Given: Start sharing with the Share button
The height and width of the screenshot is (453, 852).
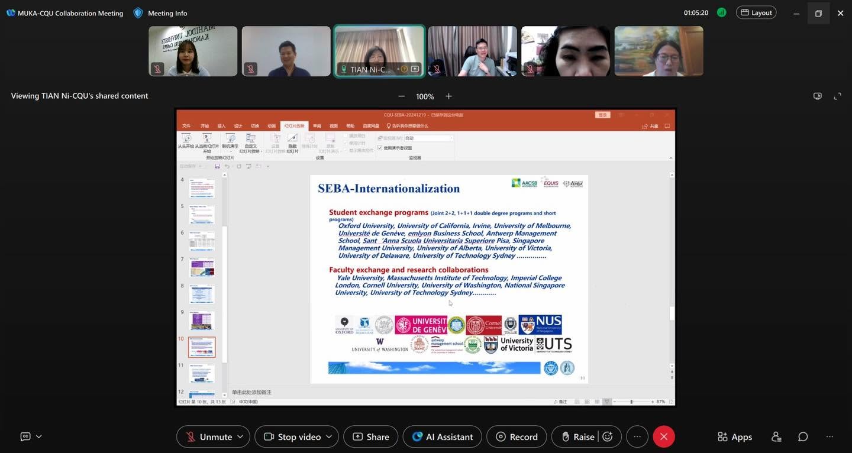Looking at the screenshot, I should point(371,436).
